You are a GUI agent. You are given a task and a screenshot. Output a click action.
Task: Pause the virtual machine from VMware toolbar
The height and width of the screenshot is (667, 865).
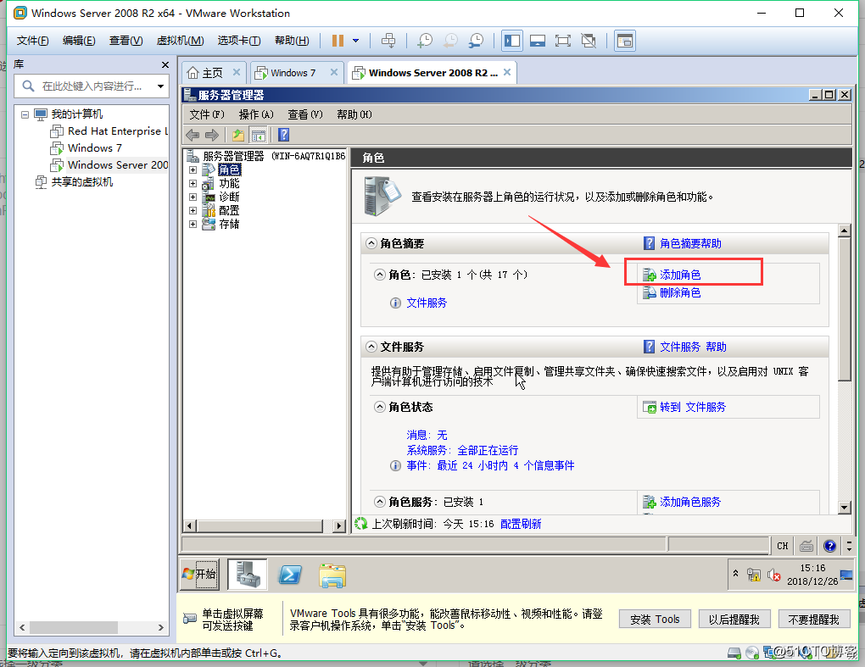338,41
